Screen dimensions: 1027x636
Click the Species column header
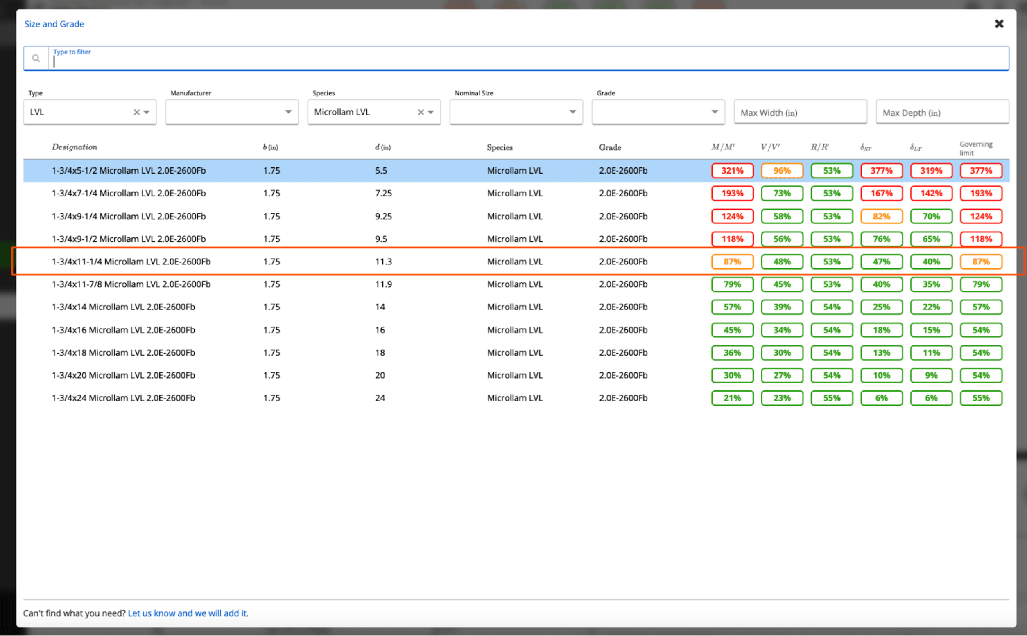[500, 147]
